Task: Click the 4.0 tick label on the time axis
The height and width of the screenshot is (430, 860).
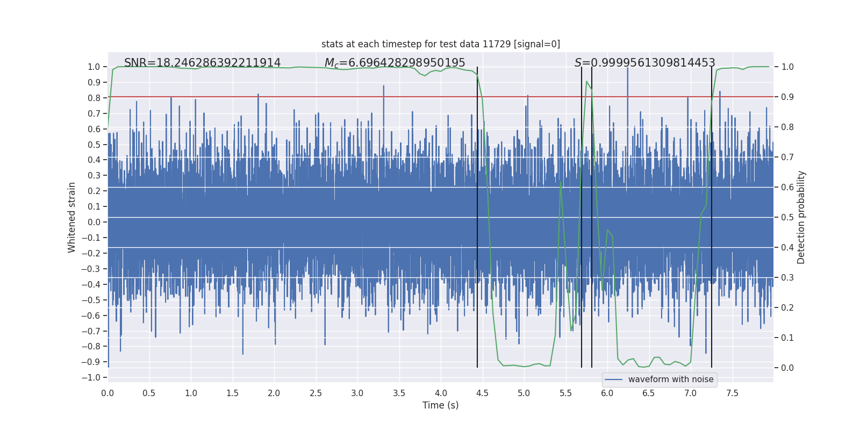Action: pos(441,393)
